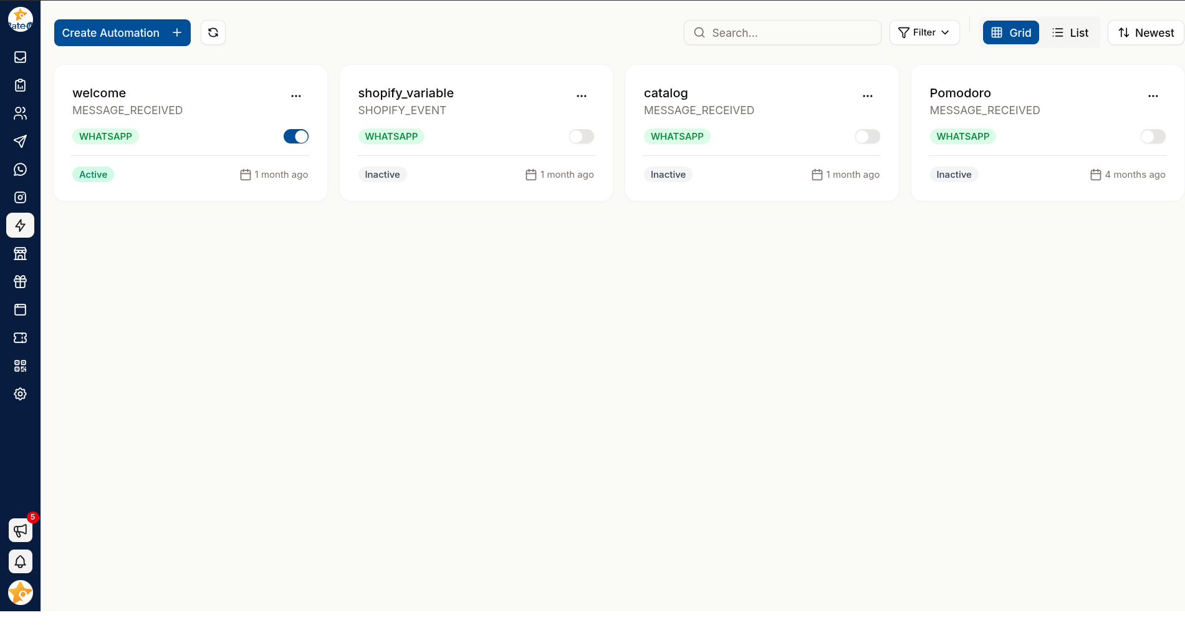The height and width of the screenshot is (625, 1185).
Task: Open the catalog automation title
Action: tap(666, 93)
